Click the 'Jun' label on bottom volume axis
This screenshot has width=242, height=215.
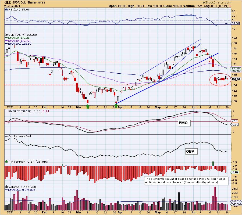click(x=194, y=212)
